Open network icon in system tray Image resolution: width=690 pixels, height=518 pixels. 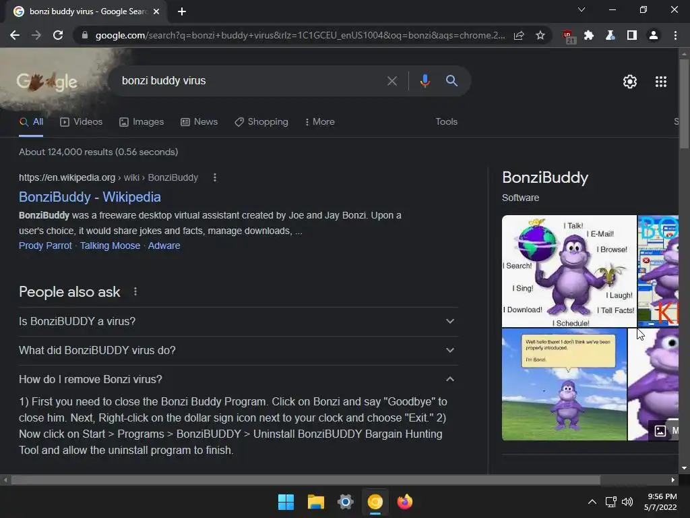click(610, 502)
